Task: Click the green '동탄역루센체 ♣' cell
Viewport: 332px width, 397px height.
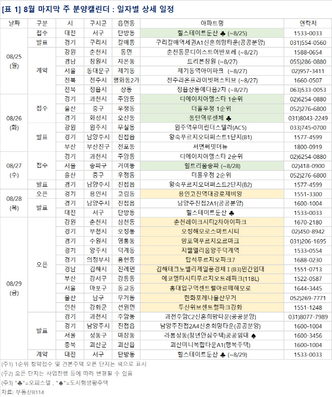Action: (212, 118)
